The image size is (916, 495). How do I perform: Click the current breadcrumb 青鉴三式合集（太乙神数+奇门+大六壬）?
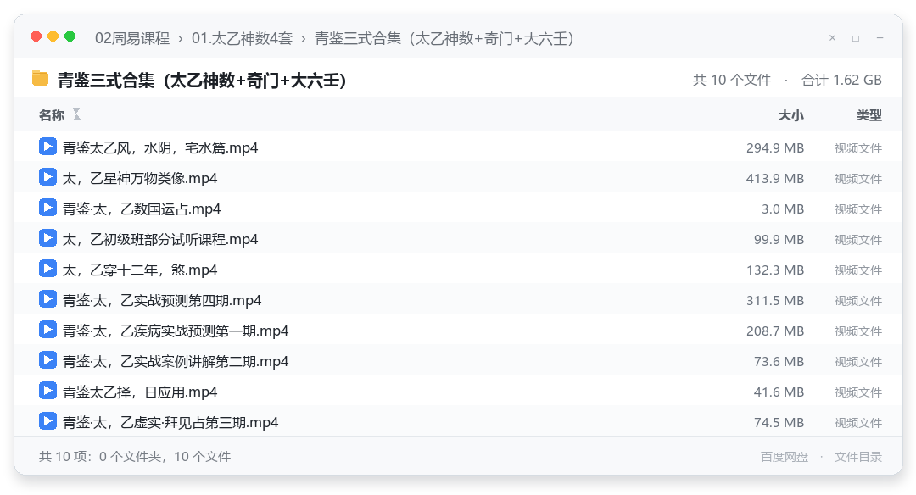point(444,38)
